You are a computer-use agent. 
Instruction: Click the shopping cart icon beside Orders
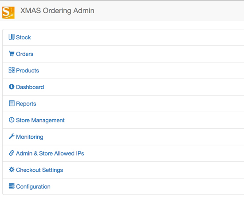point(12,54)
